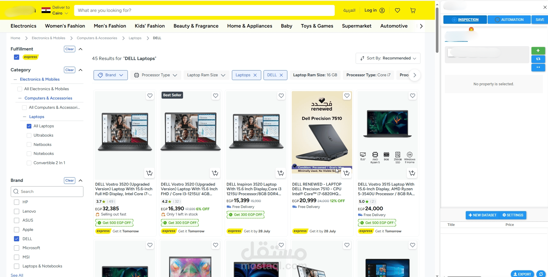This screenshot has width=548, height=277.
Task: Refresh dataset using icon beside Export
Action: tap(541, 274)
